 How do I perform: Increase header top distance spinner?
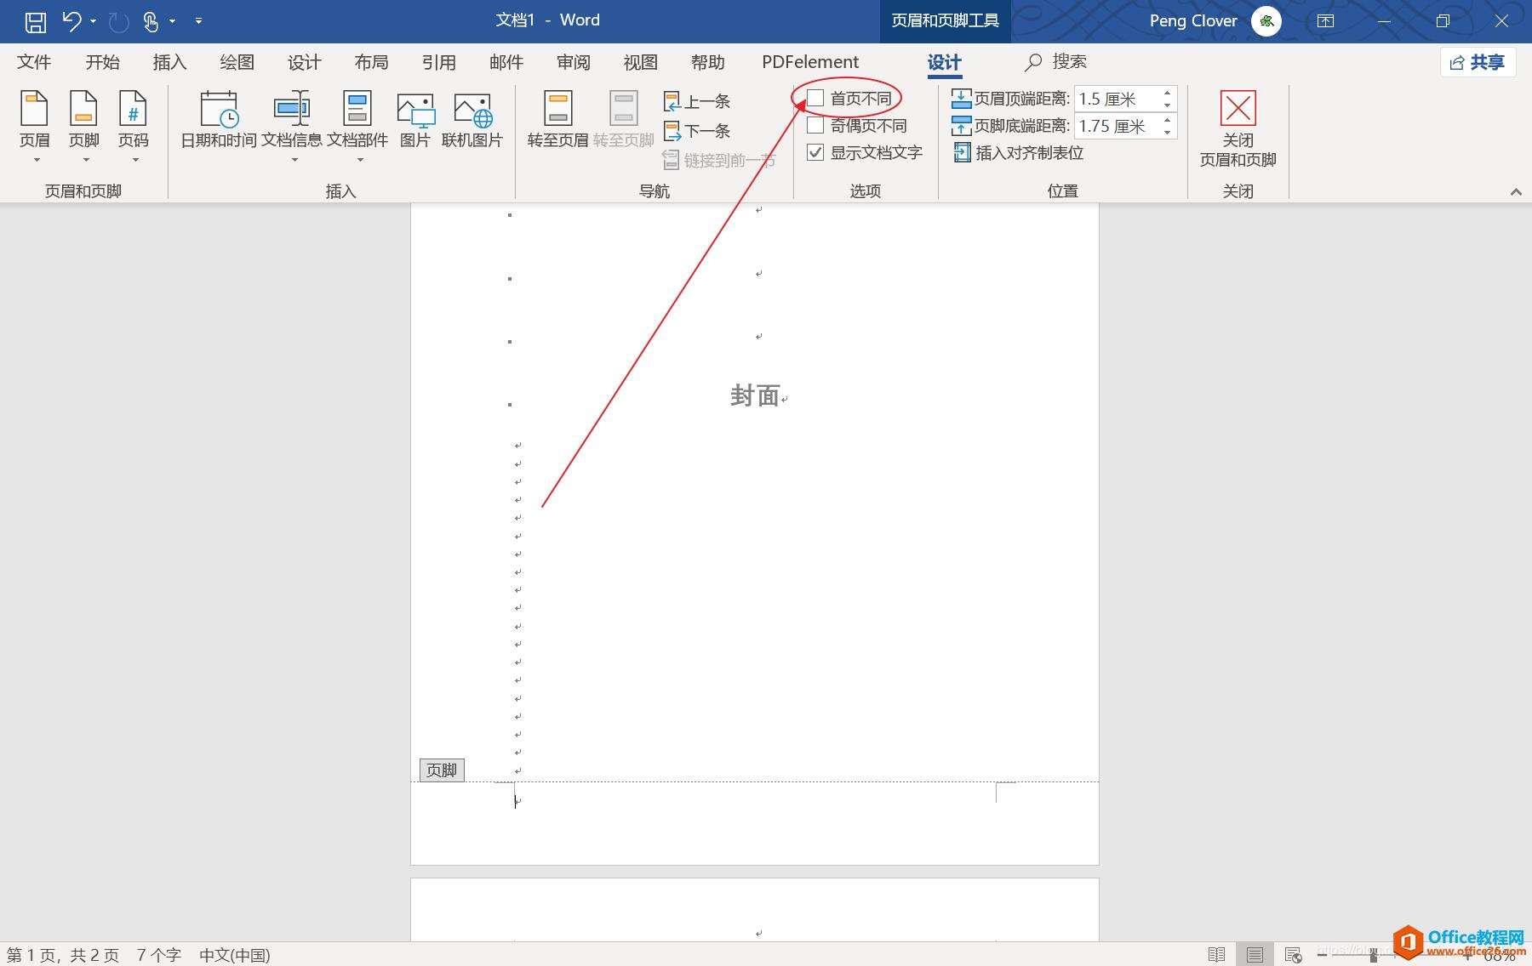[1168, 93]
